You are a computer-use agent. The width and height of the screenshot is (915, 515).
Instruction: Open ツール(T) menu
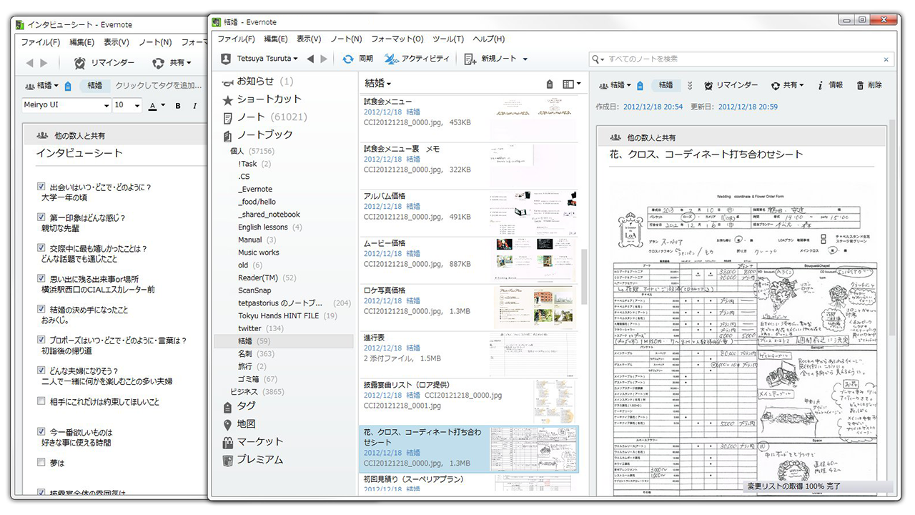(448, 39)
